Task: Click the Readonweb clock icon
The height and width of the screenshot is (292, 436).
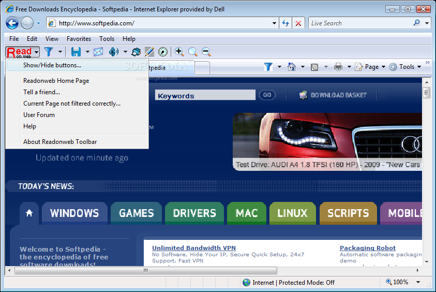Action: [163, 52]
